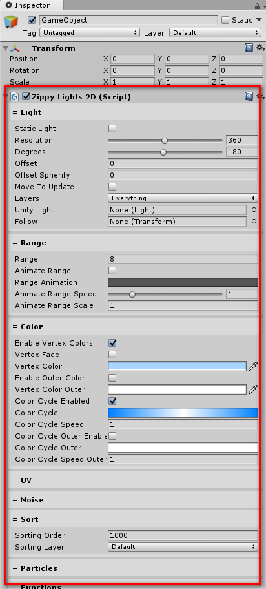Enable the Static Light checkbox

tap(112, 129)
